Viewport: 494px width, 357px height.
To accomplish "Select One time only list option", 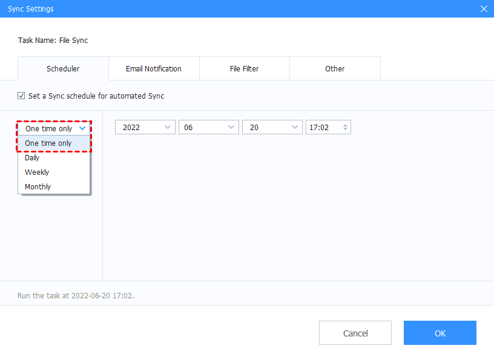I will tap(48, 143).
